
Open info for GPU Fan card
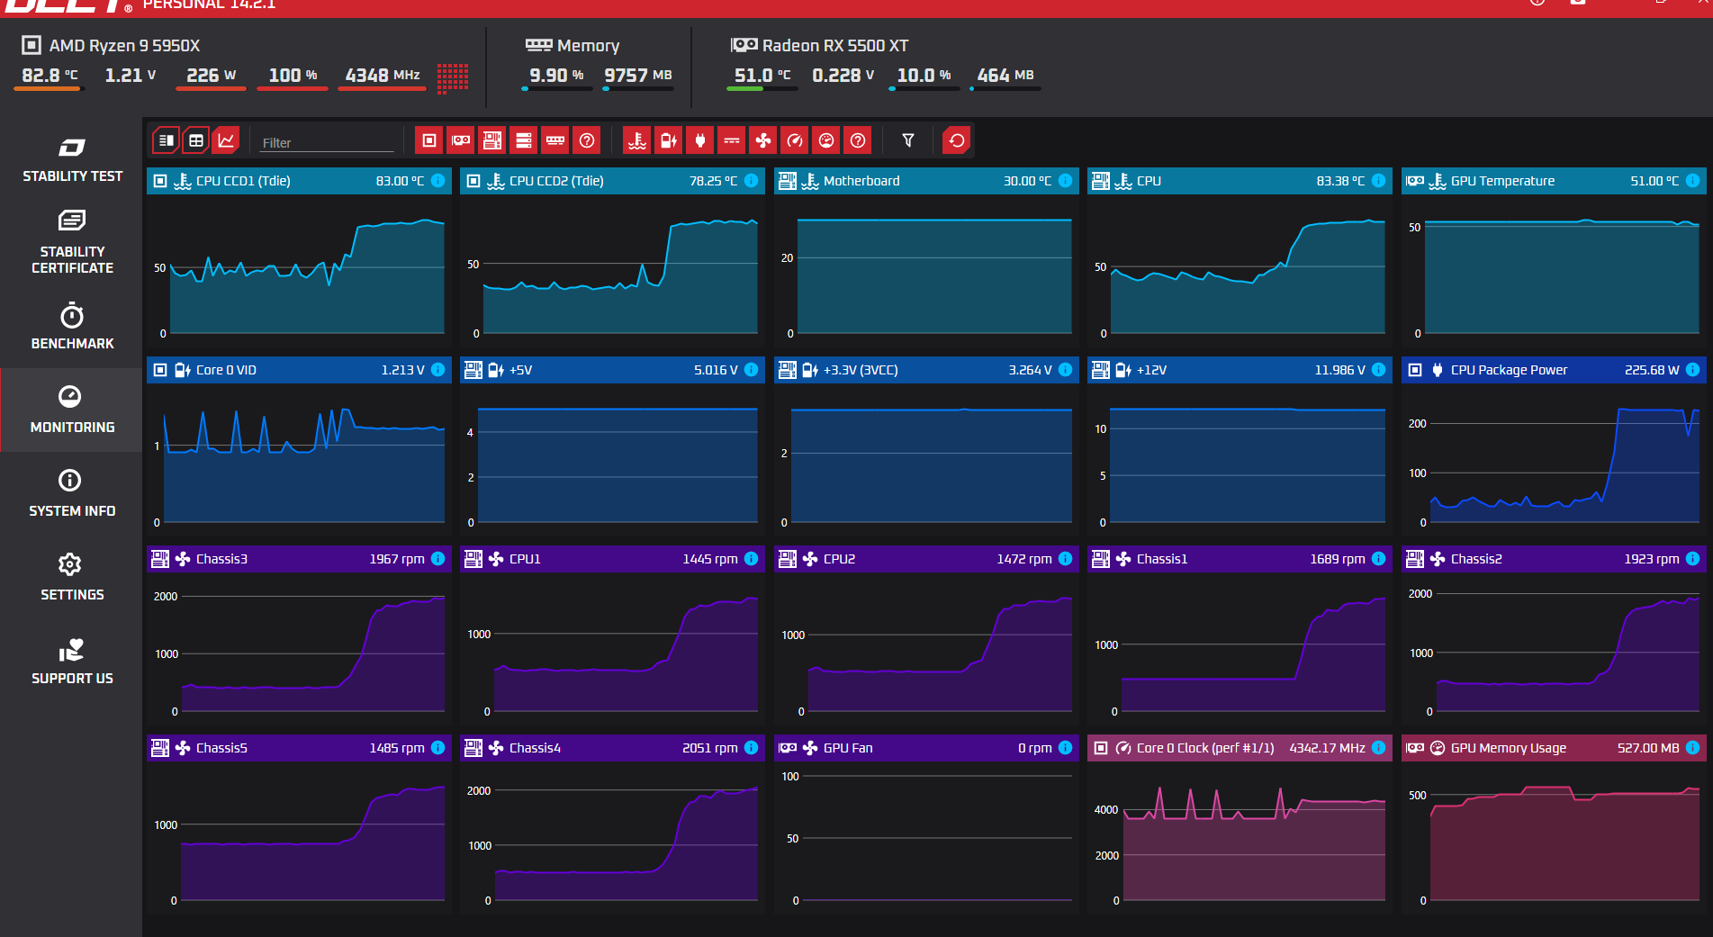coord(1065,748)
